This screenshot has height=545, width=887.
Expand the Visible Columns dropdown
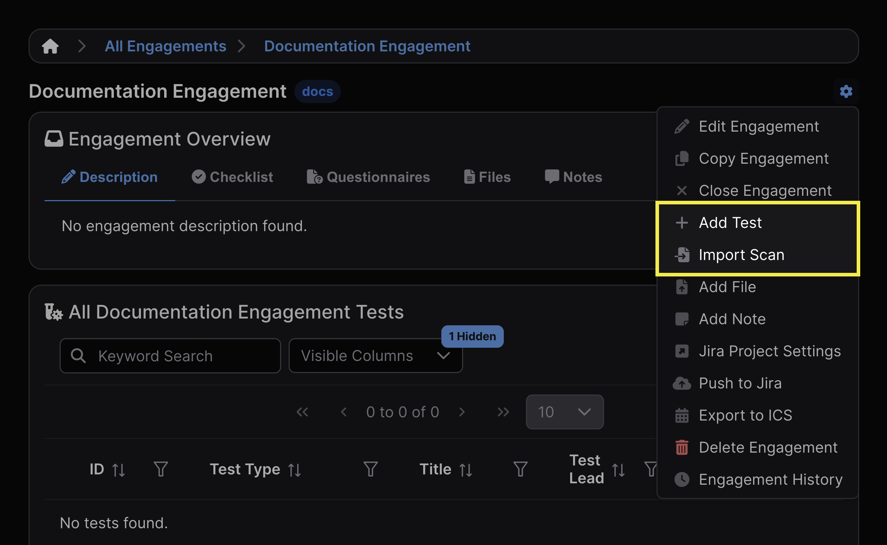click(x=375, y=356)
